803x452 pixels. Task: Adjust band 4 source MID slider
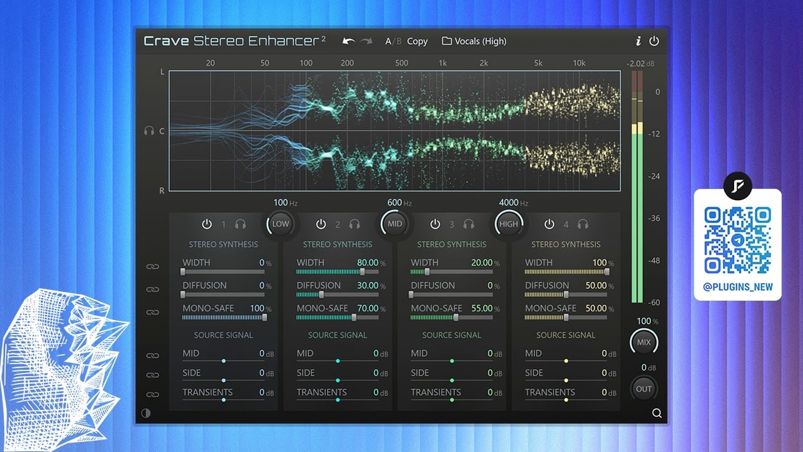[x=565, y=361]
